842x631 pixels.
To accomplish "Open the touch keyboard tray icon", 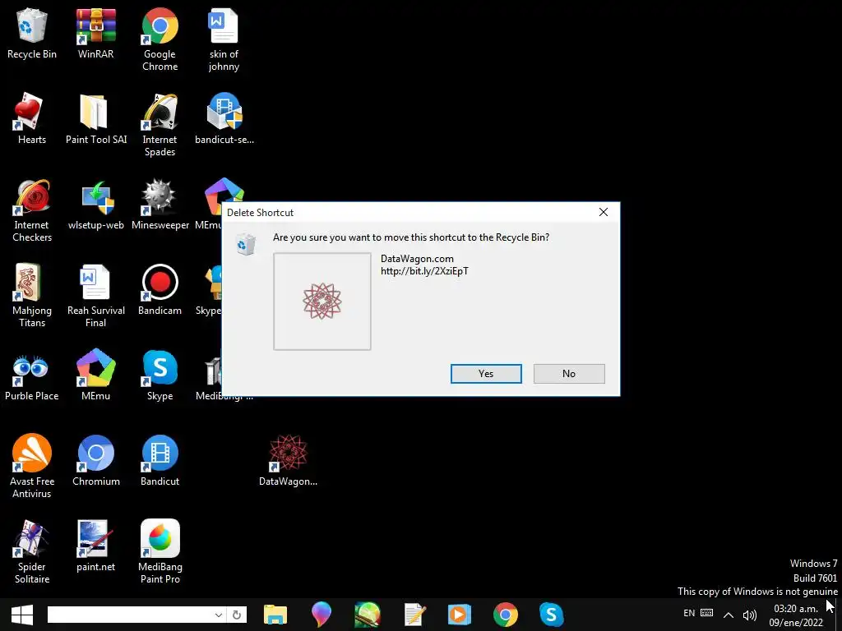I will coord(707,613).
